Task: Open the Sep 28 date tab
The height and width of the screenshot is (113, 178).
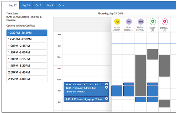Action: [x=26, y=5]
